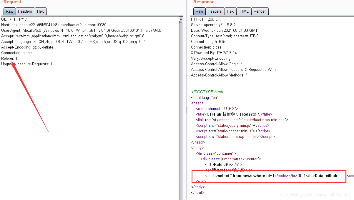The height and width of the screenshot is (200, 354).
Task: Open the Response Render tab
Action: click(x=260, y=11)
